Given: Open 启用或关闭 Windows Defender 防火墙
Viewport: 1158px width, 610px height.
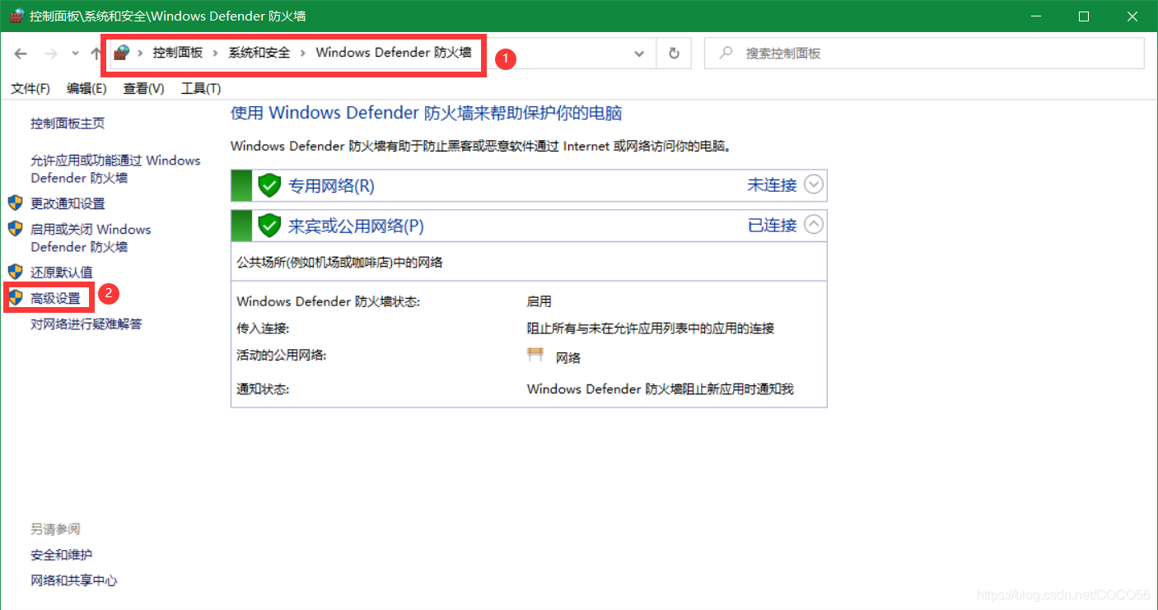Looking at the screenshot, I should 91,238.
